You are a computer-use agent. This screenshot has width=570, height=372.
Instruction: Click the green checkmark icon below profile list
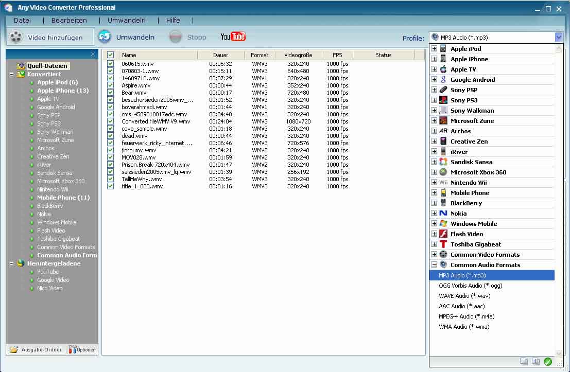coord(547,362)
